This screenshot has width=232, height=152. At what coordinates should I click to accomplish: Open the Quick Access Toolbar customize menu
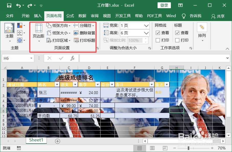[41, 6]
